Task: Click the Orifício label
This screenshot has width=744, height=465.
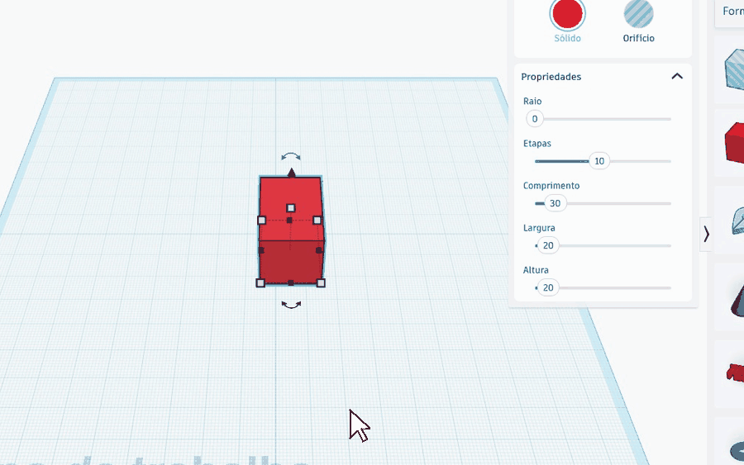Action: (639, 38)
